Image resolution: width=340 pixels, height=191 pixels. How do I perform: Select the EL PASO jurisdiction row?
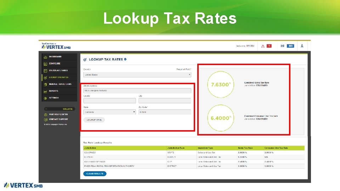(194, 157)
